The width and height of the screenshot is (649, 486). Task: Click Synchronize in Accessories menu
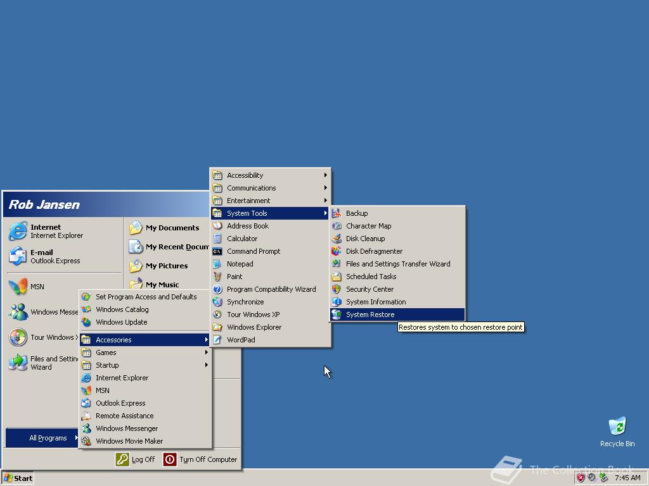pyautogui.click(x=270, y=302)
